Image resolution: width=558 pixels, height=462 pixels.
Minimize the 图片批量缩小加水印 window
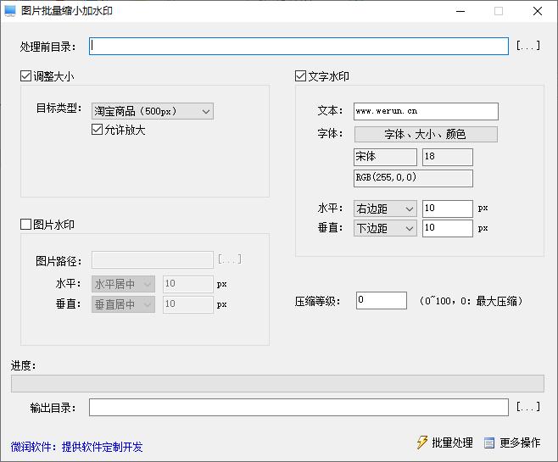click(x=460, y=11)
